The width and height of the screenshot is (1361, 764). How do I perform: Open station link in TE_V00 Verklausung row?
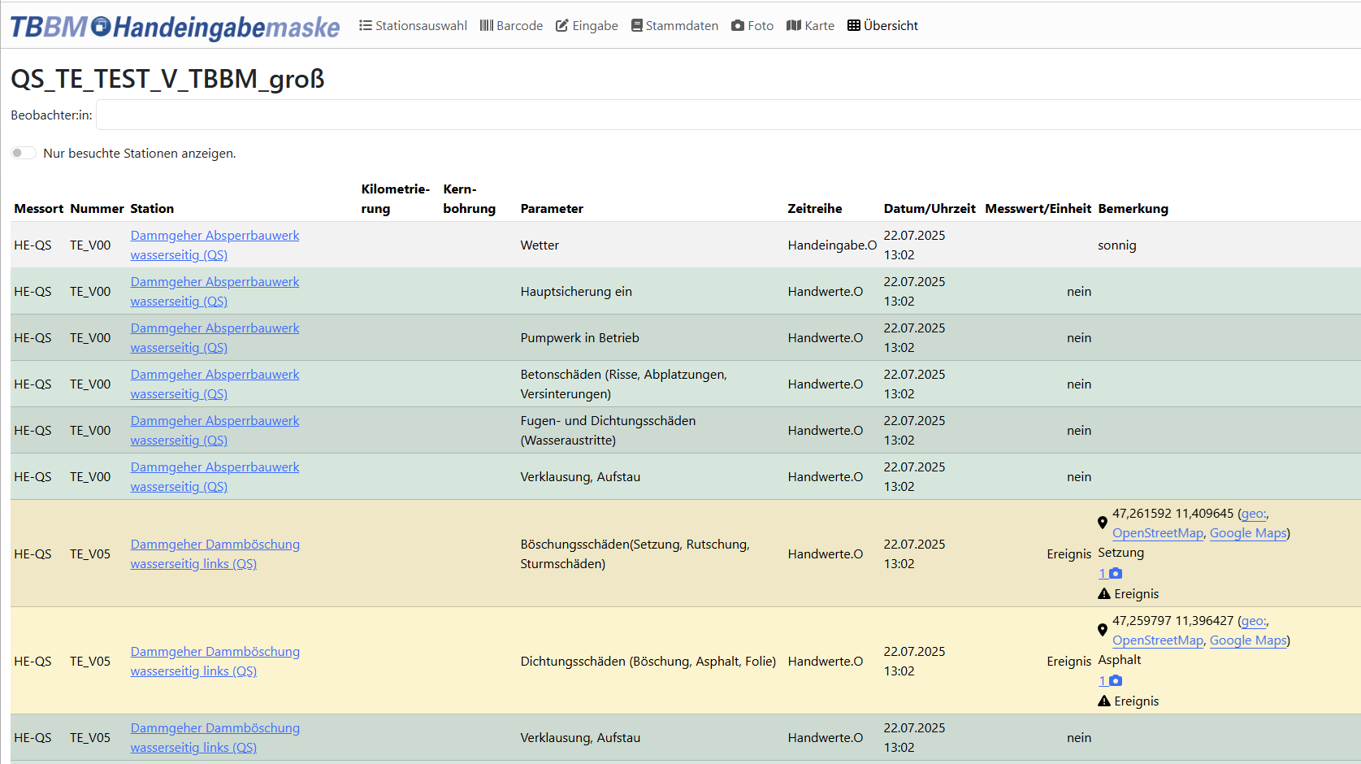(x=215, y=476)
